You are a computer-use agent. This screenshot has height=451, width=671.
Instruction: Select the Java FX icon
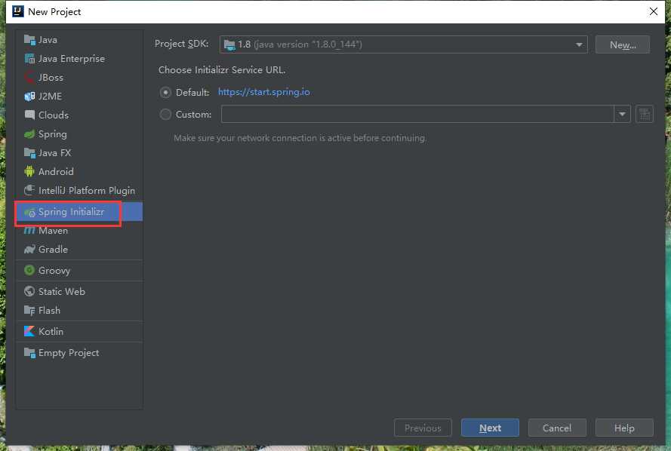29,152
